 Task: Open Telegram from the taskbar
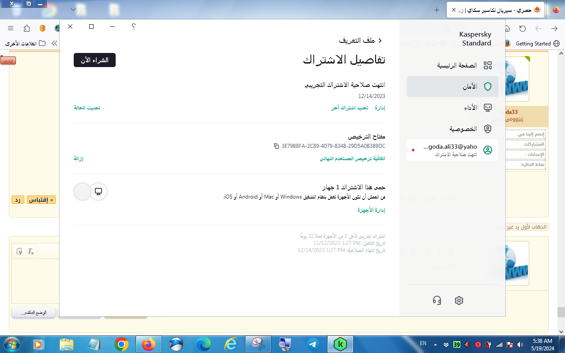(x=313, y=344)
